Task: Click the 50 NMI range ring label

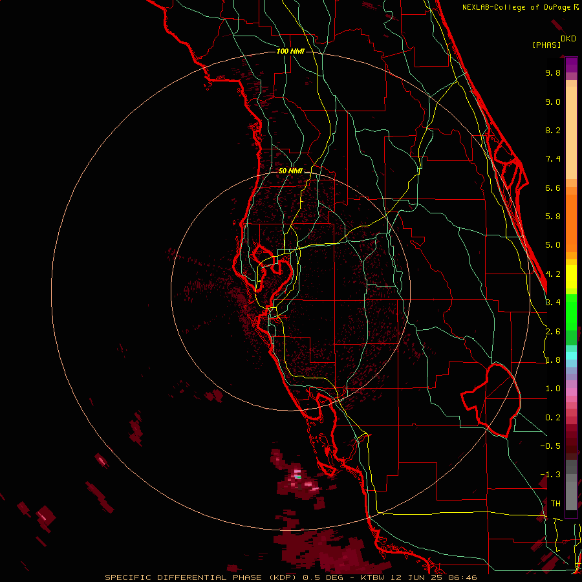Action: pyautogui.click(x=290, y=171)
